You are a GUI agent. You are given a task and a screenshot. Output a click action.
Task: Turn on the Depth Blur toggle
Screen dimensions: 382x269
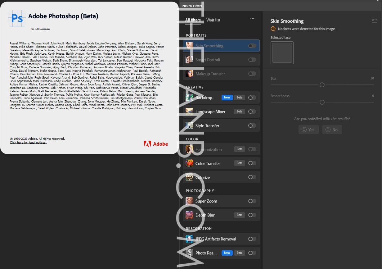(252, 215)
